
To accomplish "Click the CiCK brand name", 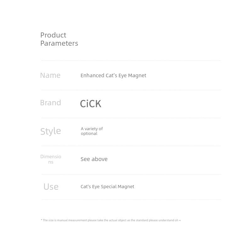I will coord(91,103).
